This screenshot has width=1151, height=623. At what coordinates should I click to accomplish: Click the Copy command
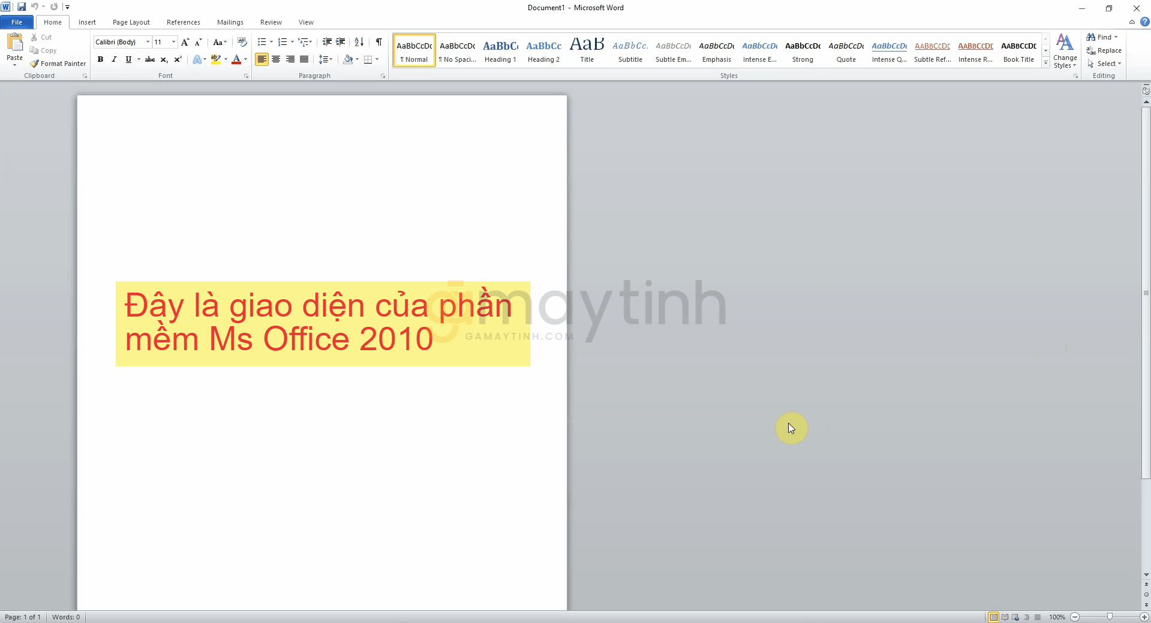(43, 50)
